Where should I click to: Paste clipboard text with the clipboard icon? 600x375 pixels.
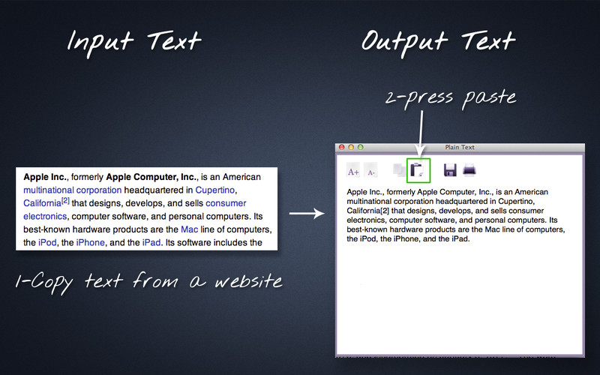(418, 170)
